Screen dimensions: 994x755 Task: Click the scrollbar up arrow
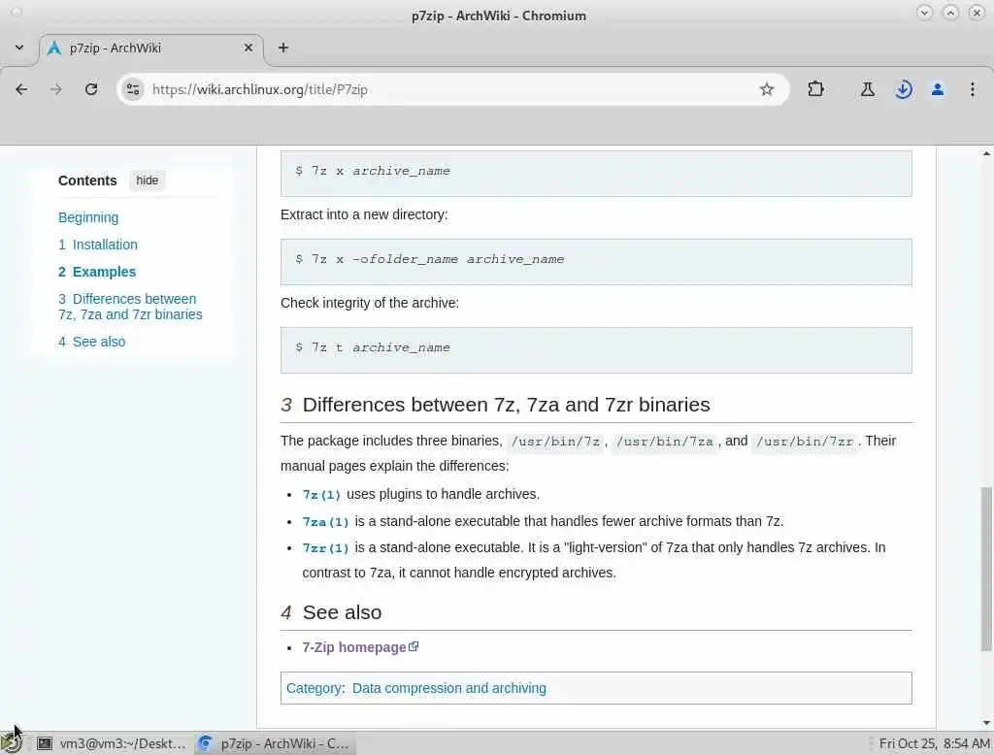(x=986, y=152)
